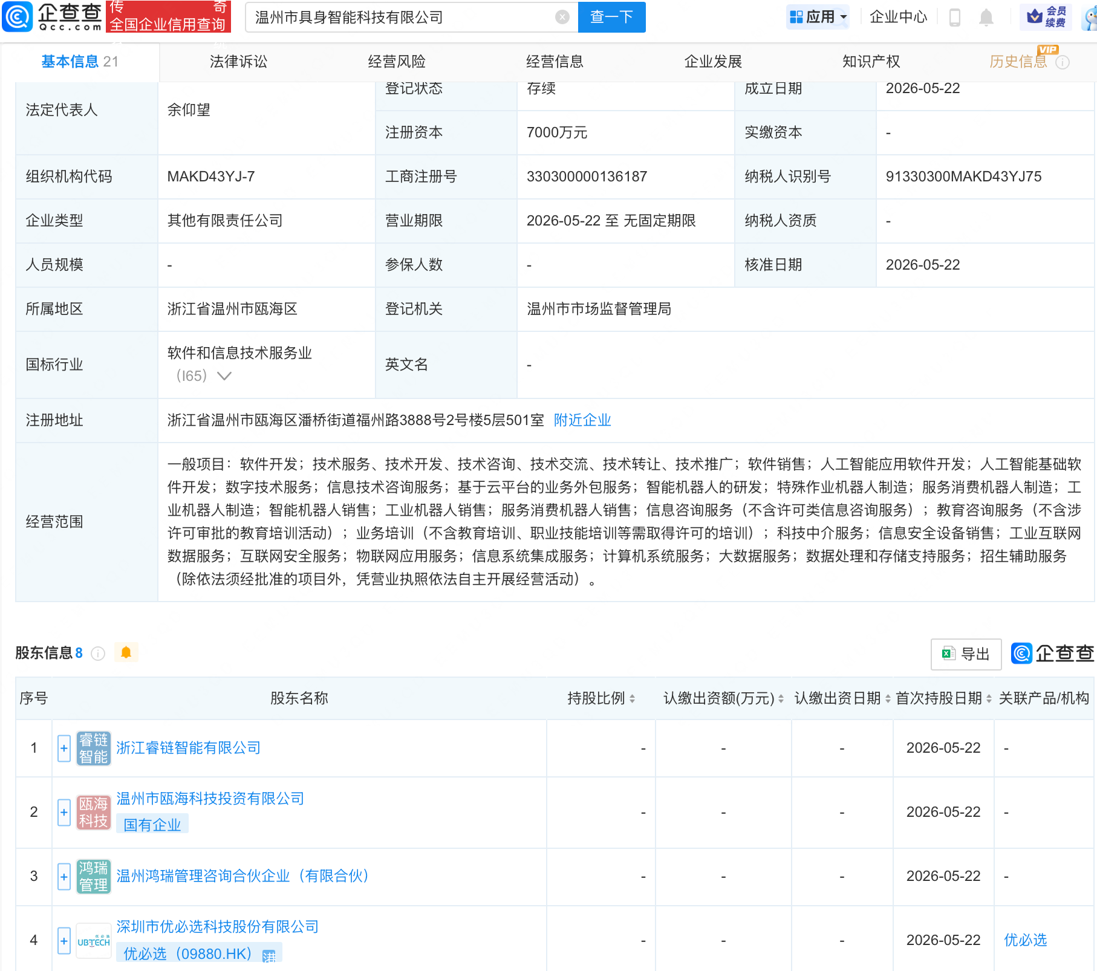
Task: Open 浙江睿链智能有限公司 shareholder link
Action: coord(188,748)
